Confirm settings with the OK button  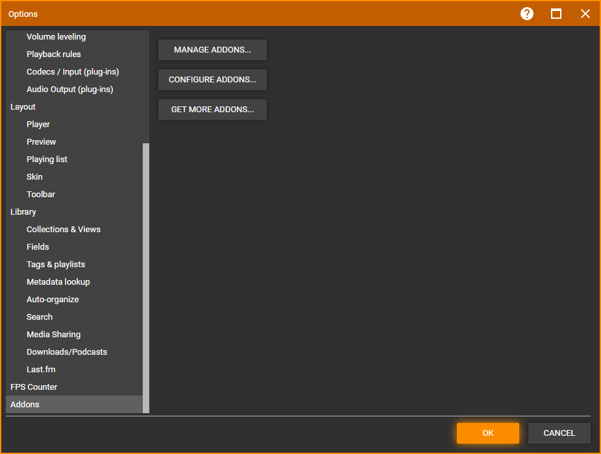pos(487,433)
